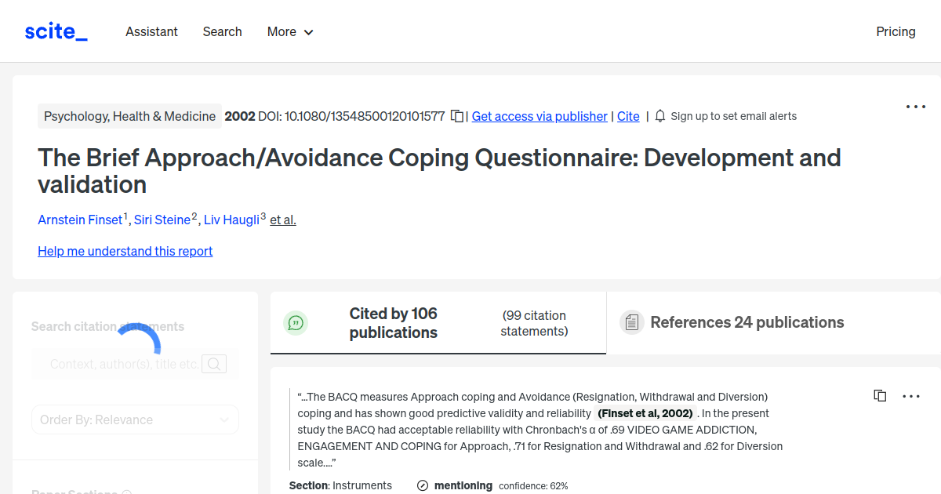Image resolution: width=941 pixels, height=494 pixels.
Task: Expand the More navigation menu
Action: [x=289, y=31]
